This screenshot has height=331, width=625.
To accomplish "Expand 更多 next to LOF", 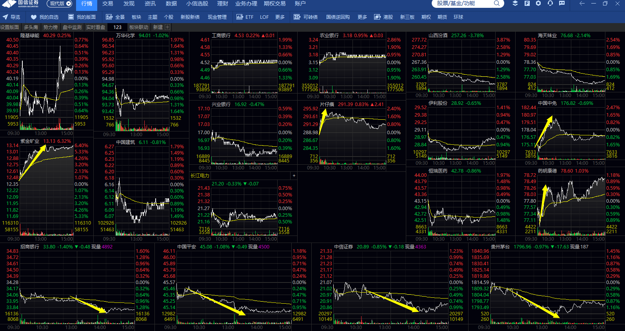I will pyautogui.click(x=280, y=17).
